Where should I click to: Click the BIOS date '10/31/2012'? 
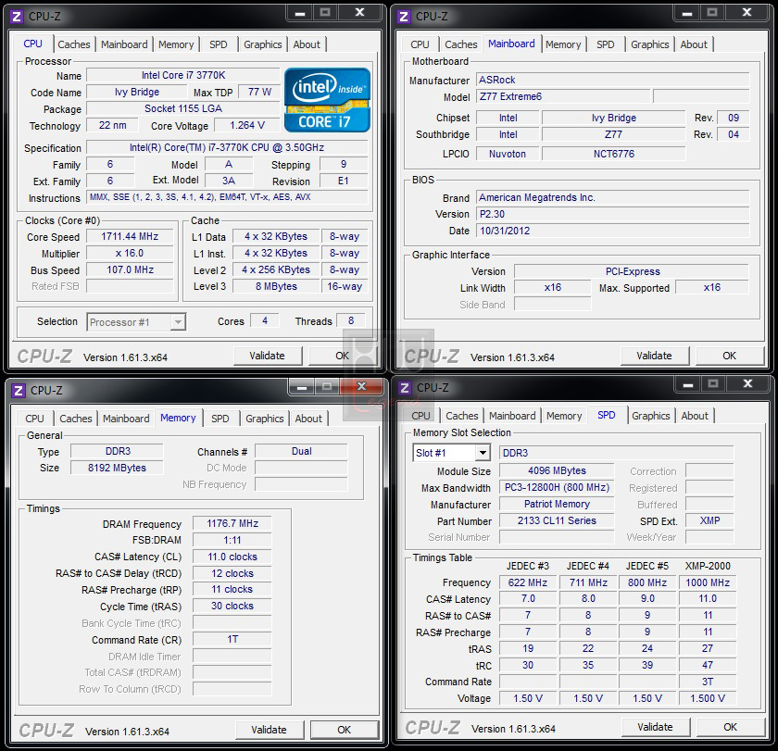click(613, 231)
